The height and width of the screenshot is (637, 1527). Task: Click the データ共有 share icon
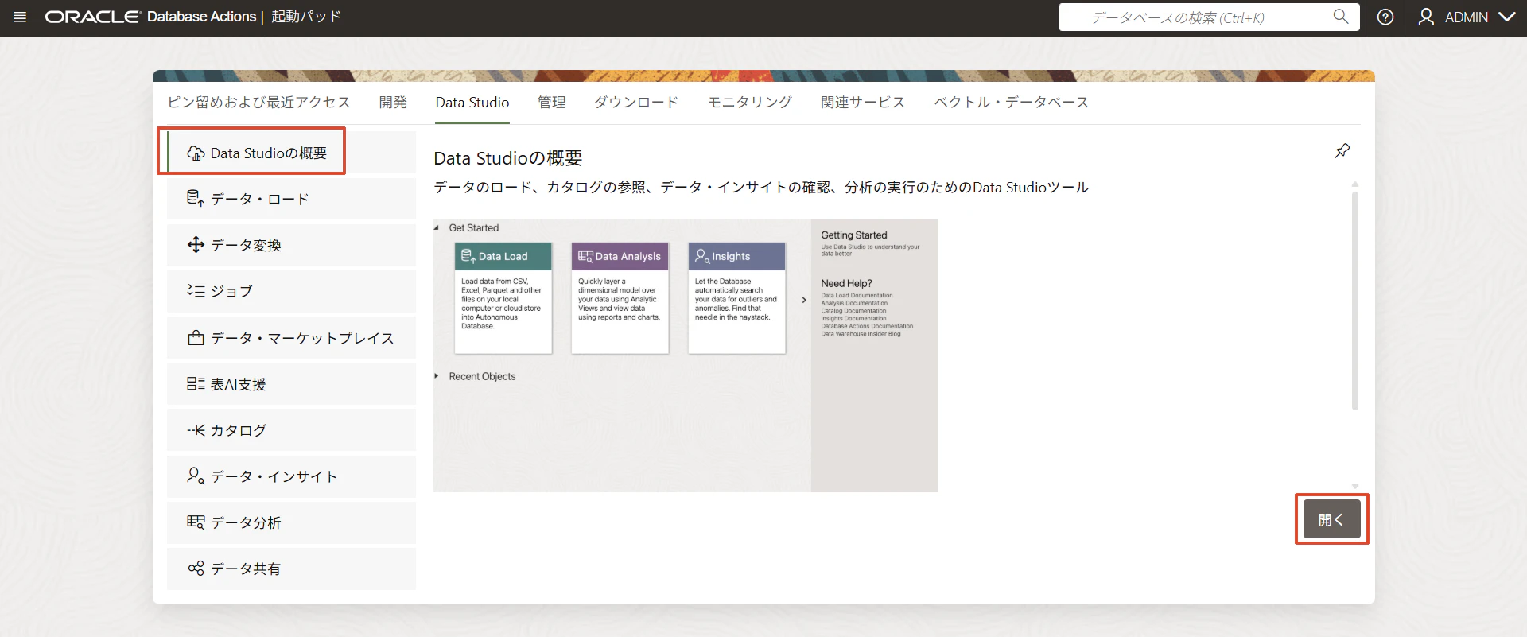pyautogui.click(x=196, y=569)
